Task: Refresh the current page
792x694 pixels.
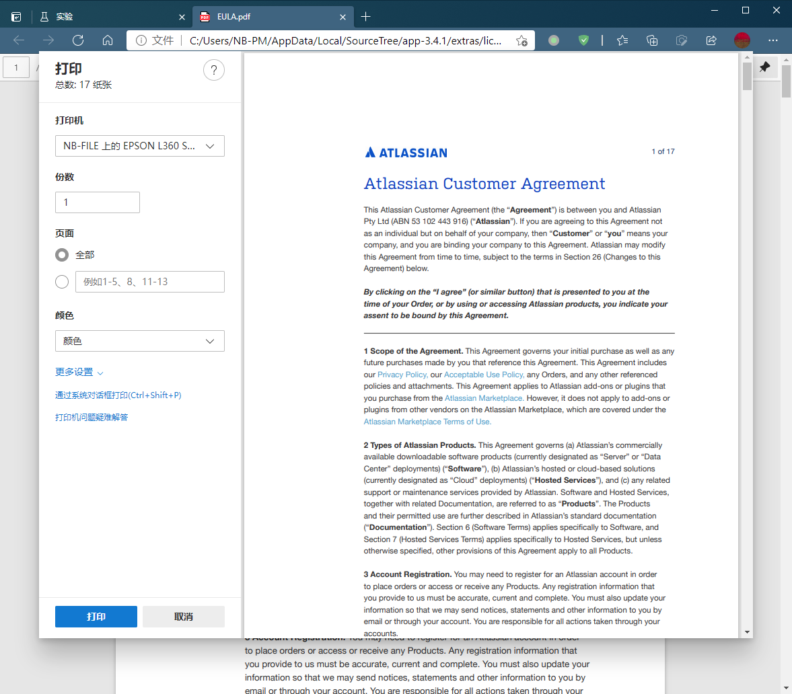Action: [78, 40]
